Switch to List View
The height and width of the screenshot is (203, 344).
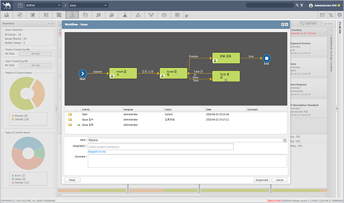(x=326, y=24)
